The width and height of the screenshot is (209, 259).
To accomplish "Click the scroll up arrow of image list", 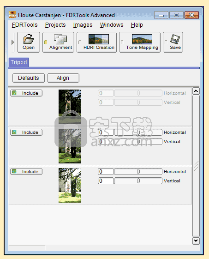I will point(196,91).
